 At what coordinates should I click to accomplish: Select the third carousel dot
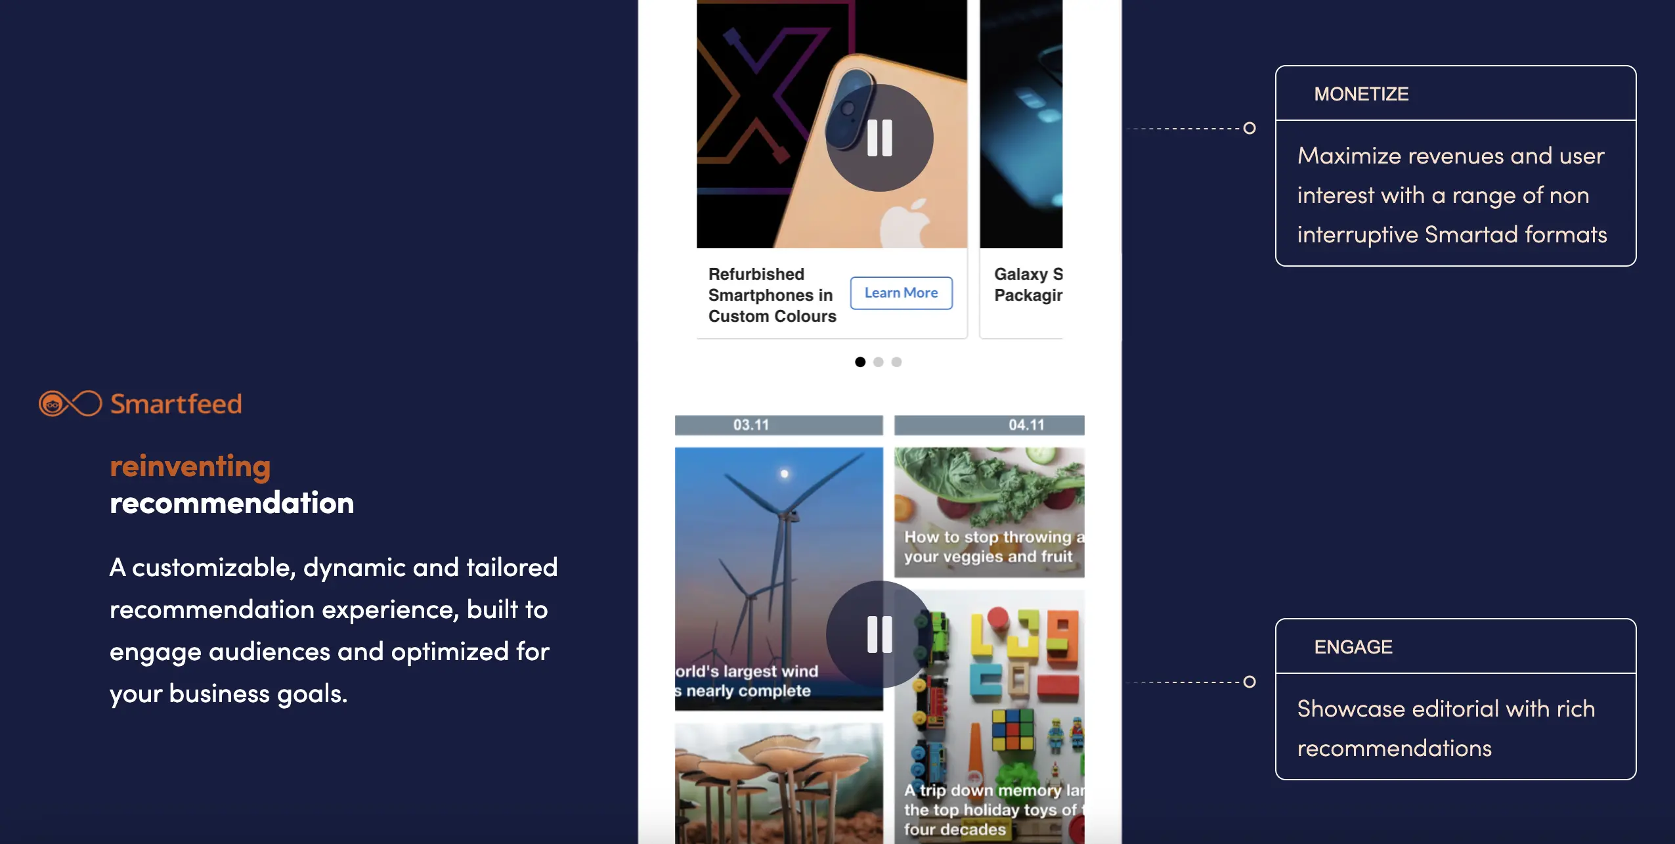pyautogui.click(x=897, y=362)
